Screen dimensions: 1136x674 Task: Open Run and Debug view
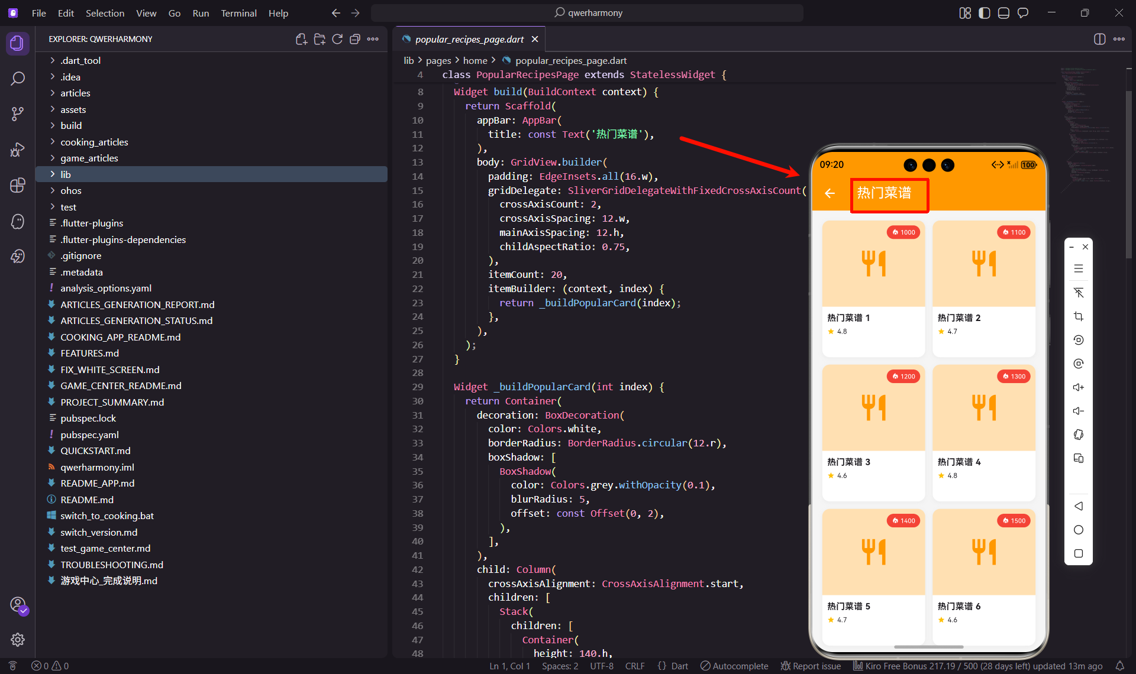[x=18, y=150]
